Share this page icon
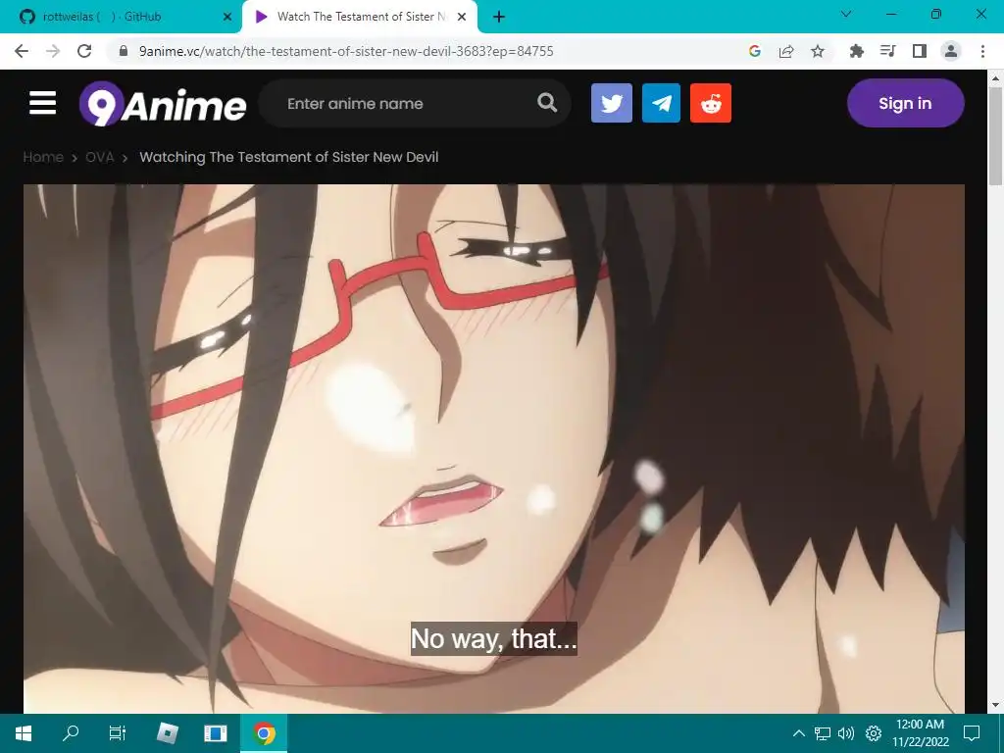This screenshot has height=753, width=1004. (786, 51)
